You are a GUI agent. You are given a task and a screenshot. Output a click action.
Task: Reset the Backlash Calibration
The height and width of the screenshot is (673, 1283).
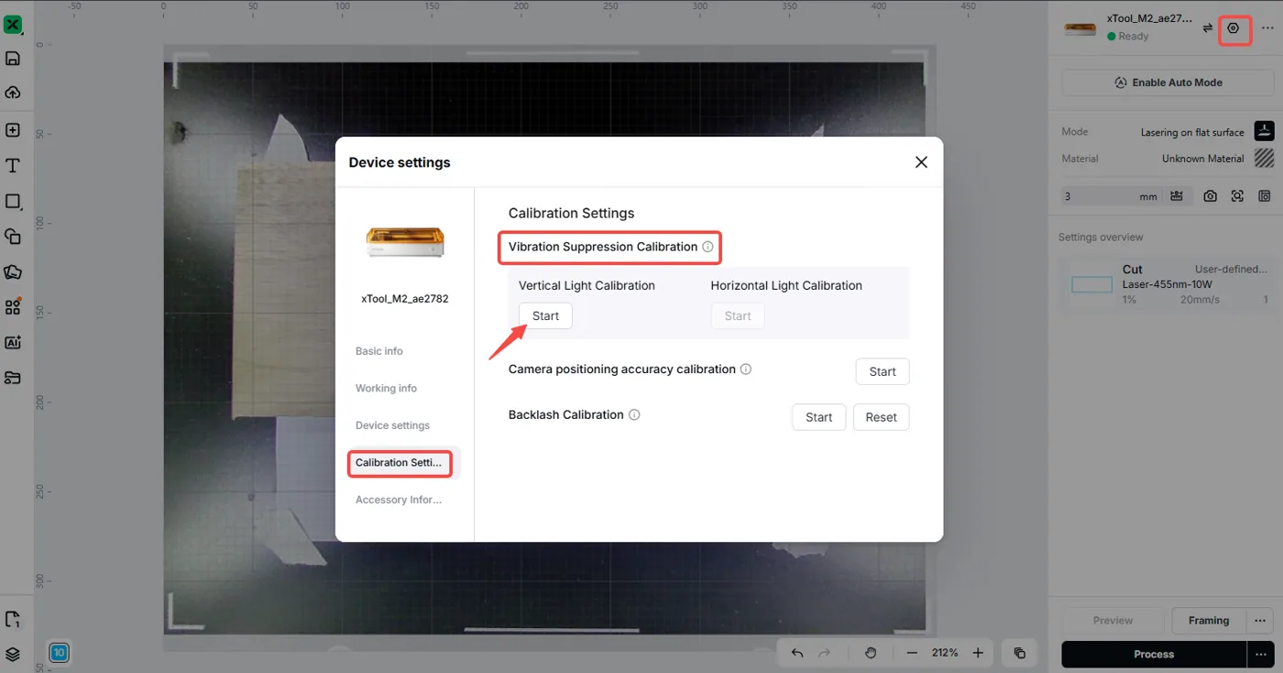[x=881, y=417]
